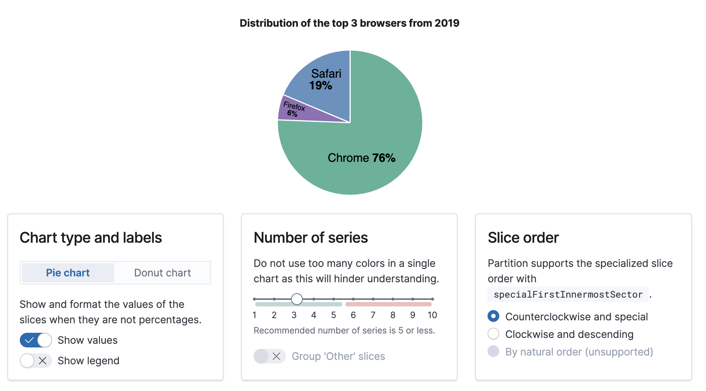Toggle Group 'Other' slices switch

tap(269, 356)
